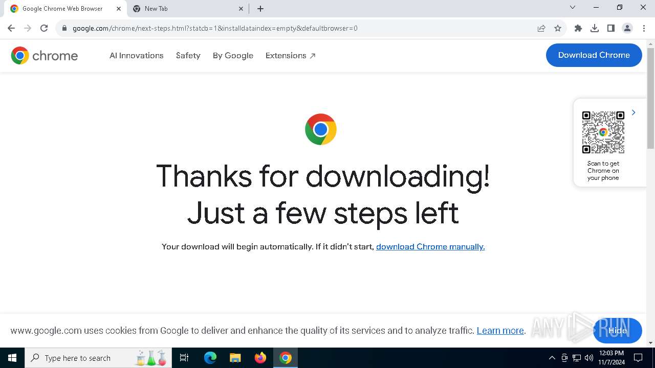This screenshot has height=368, width=655.
Task: Click the QR code image
Action: pyautogui.click(x=603, y=132)
